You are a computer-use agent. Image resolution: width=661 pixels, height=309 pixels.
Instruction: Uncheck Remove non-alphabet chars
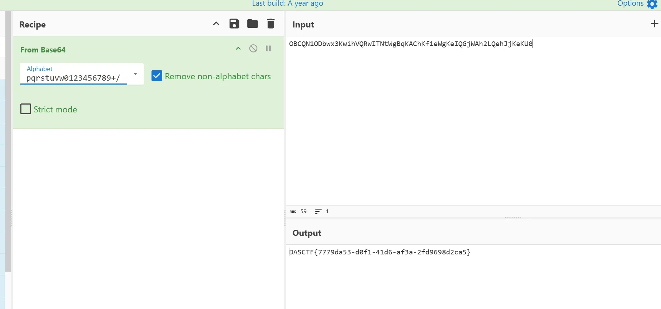157,76
